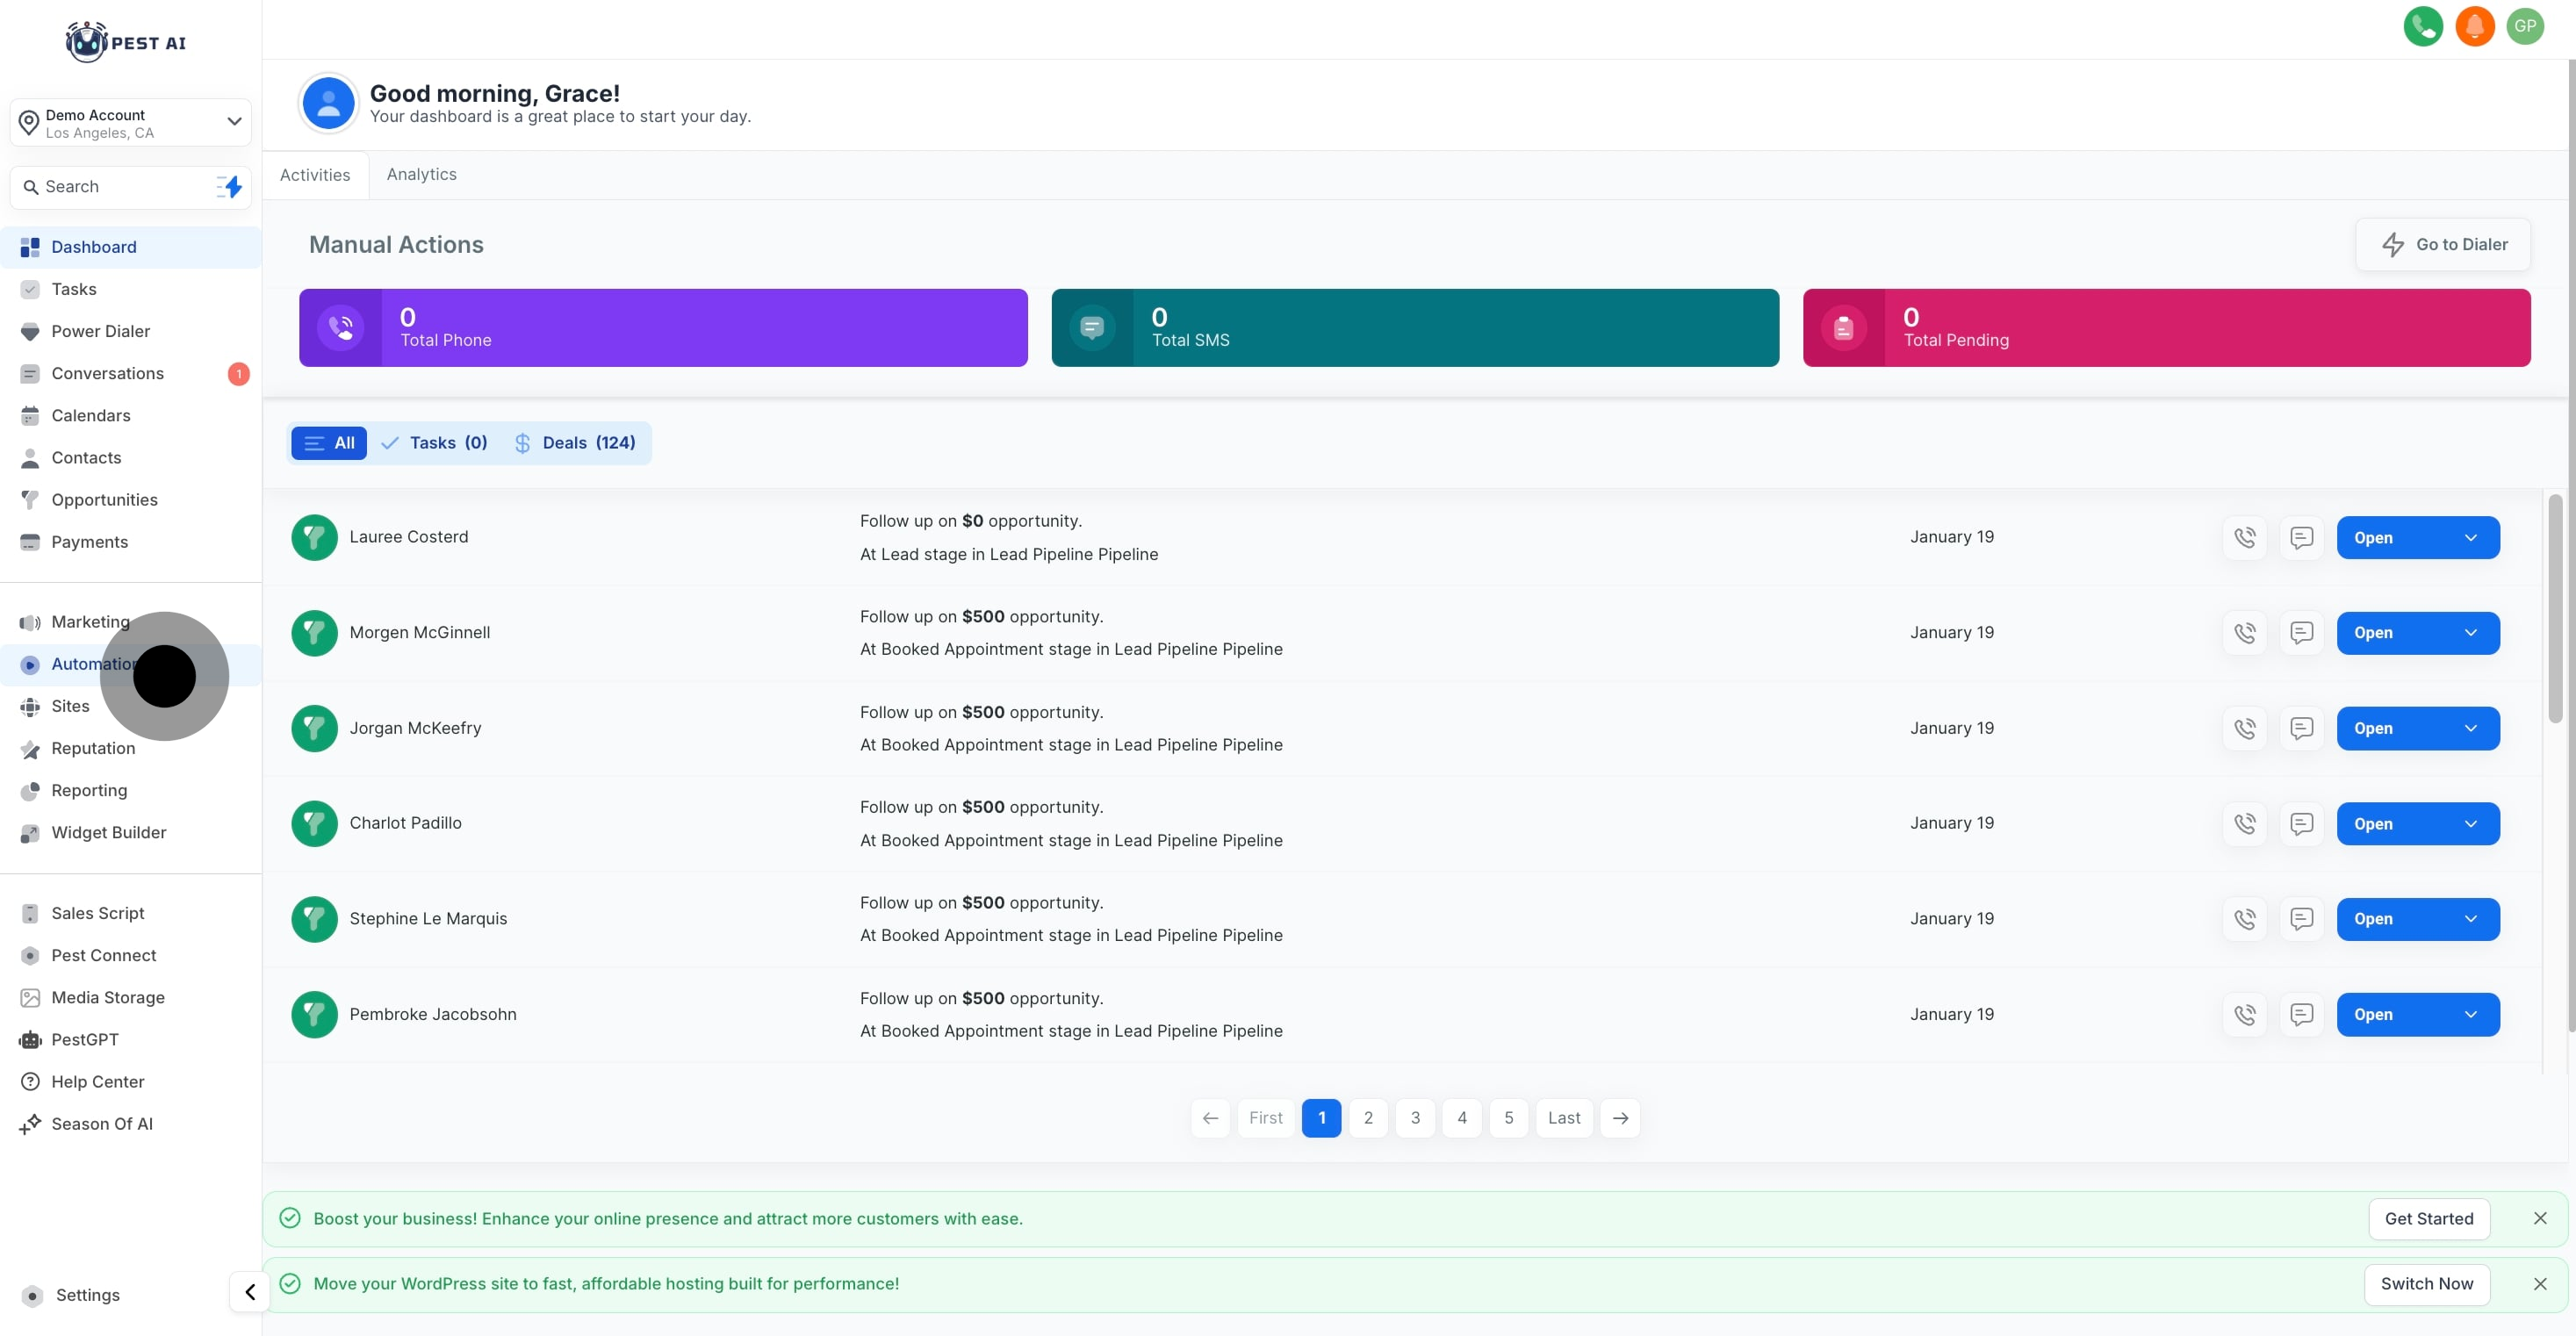Expand Open dropdown for Jorgan McKeefry
This screenshot has height=1336, width=2576.
(x=2470, y=729)
